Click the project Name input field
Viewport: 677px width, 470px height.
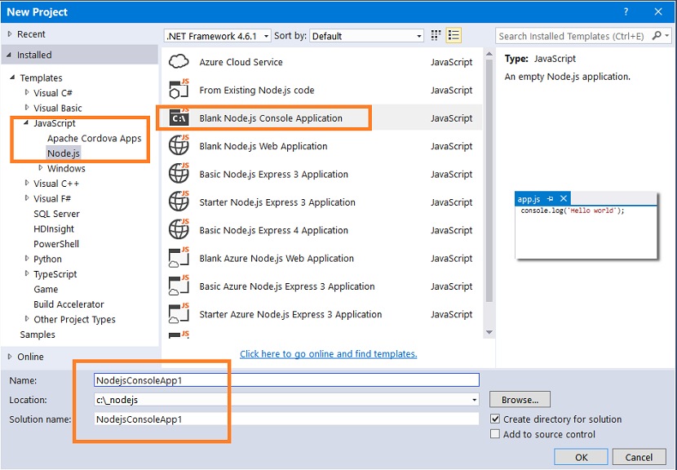pos(286,380)
